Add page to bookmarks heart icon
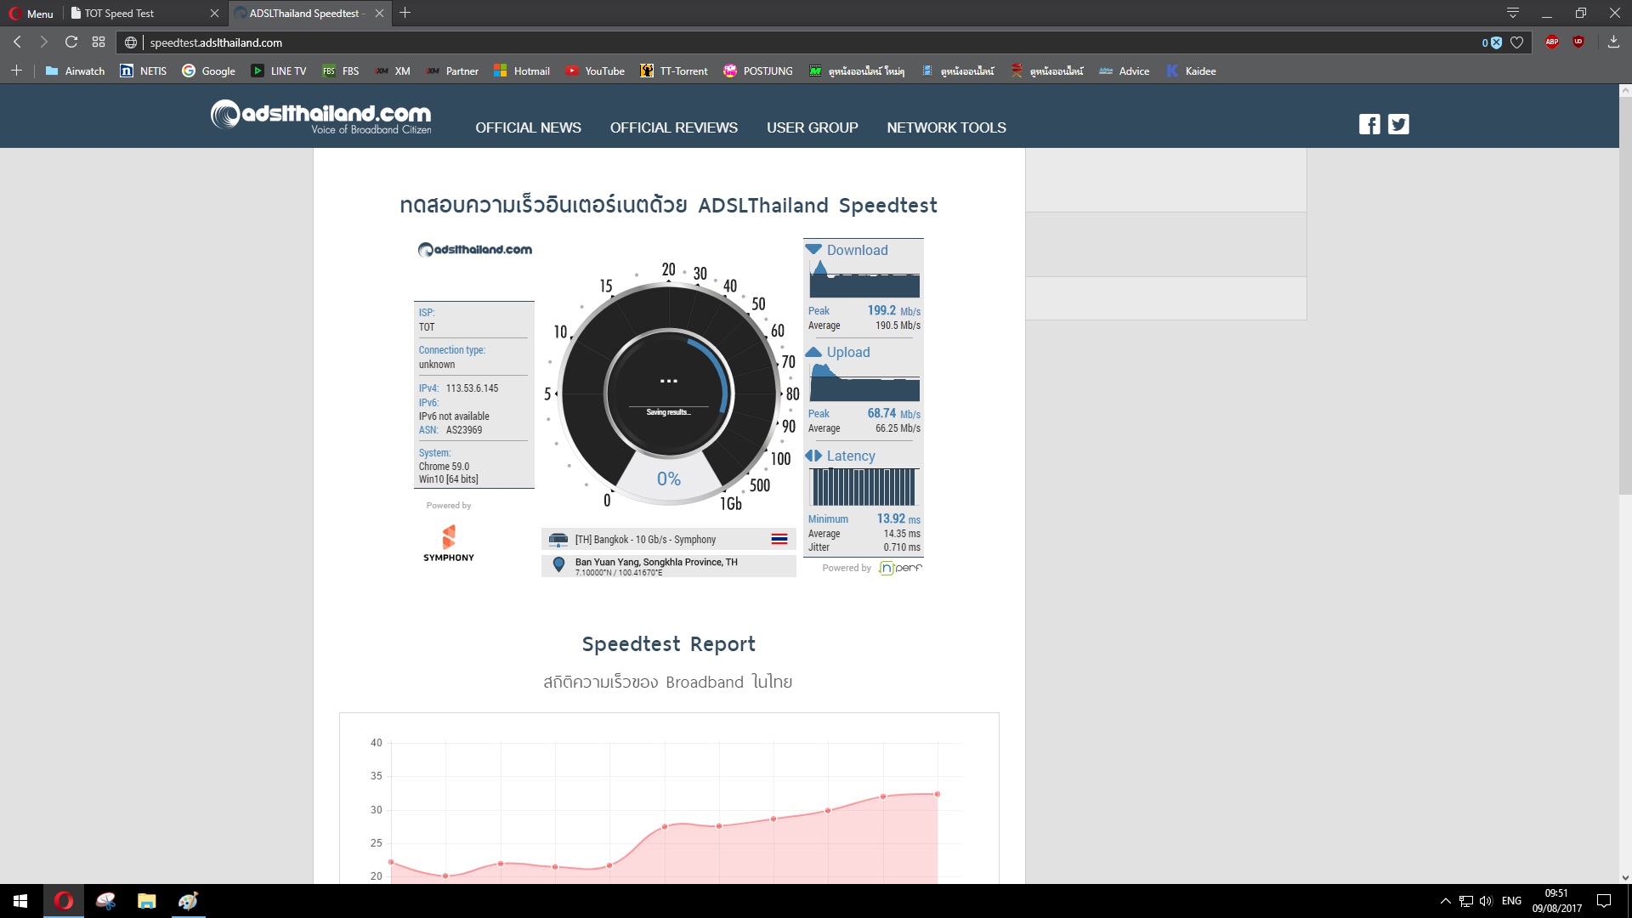This screenshot has width=1632, height=918. [1516, 42]
